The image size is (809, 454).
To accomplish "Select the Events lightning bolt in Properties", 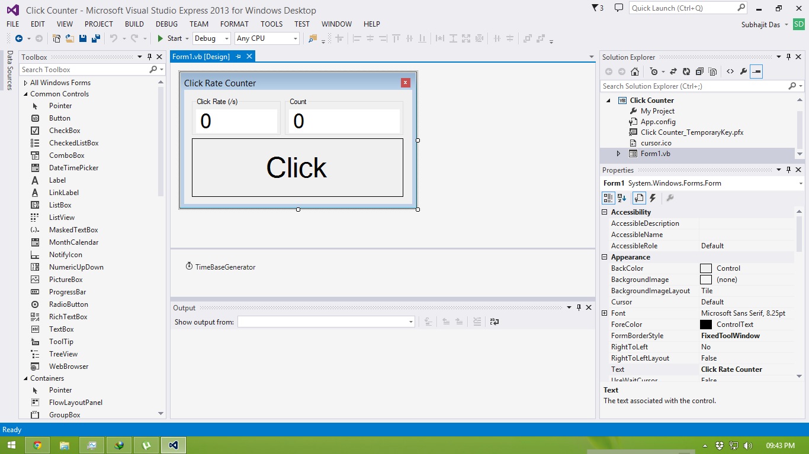I will pyautogui.click(x=652, y=198).
